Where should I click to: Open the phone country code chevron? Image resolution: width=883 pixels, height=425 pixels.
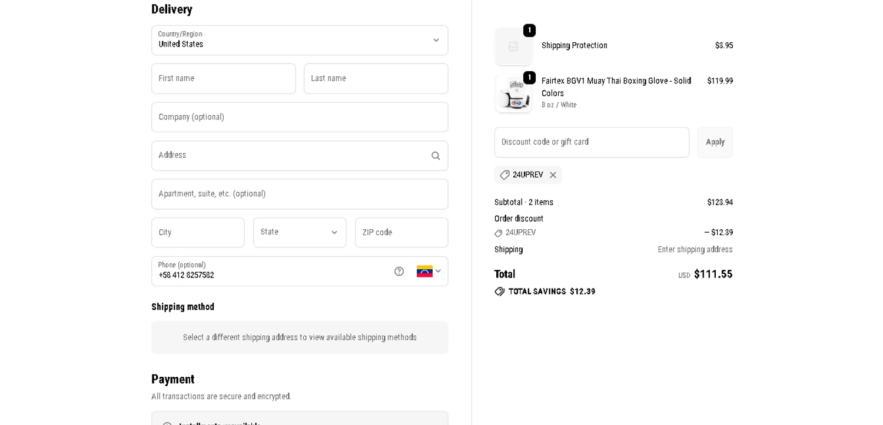click(438, 271)
